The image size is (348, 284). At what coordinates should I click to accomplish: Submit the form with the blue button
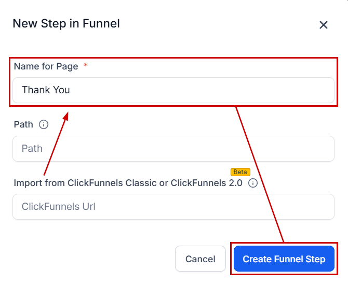point(284,259)
